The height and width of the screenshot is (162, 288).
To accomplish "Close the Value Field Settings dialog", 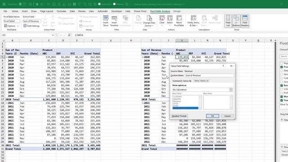I will 231,66.
